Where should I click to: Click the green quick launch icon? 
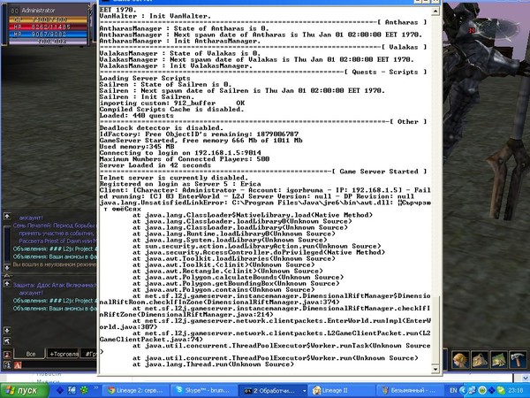click(83, 390)
